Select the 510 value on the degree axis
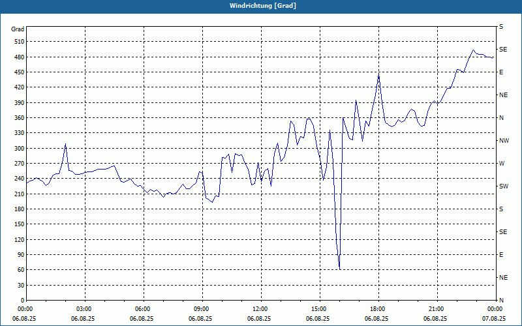Image resolution: width=522 pixels, height=326 pixels. 20,42
